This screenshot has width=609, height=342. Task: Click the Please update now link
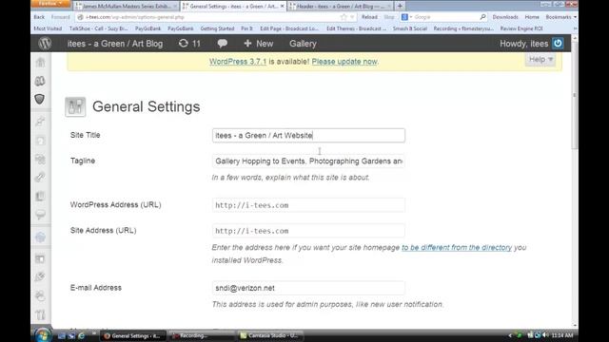tap(344, 61)
